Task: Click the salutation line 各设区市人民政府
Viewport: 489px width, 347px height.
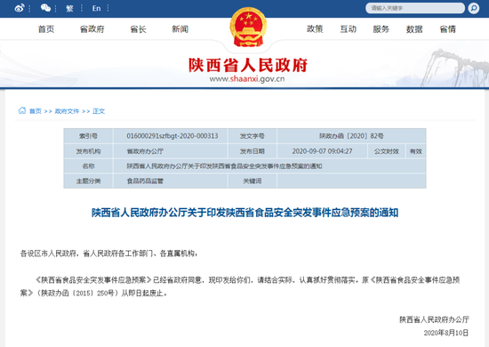Action: coord(108,254)
